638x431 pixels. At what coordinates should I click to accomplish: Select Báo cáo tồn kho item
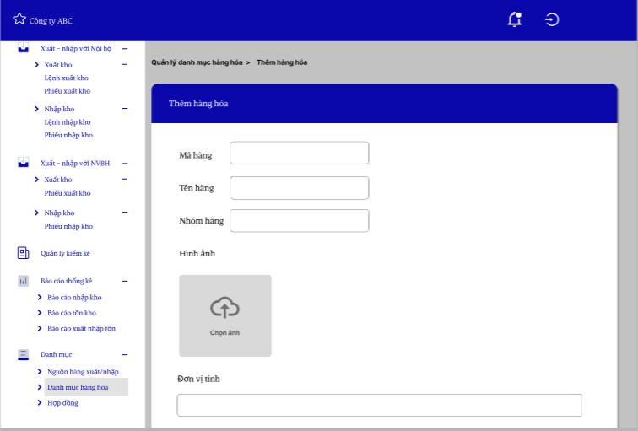[72, 313]
